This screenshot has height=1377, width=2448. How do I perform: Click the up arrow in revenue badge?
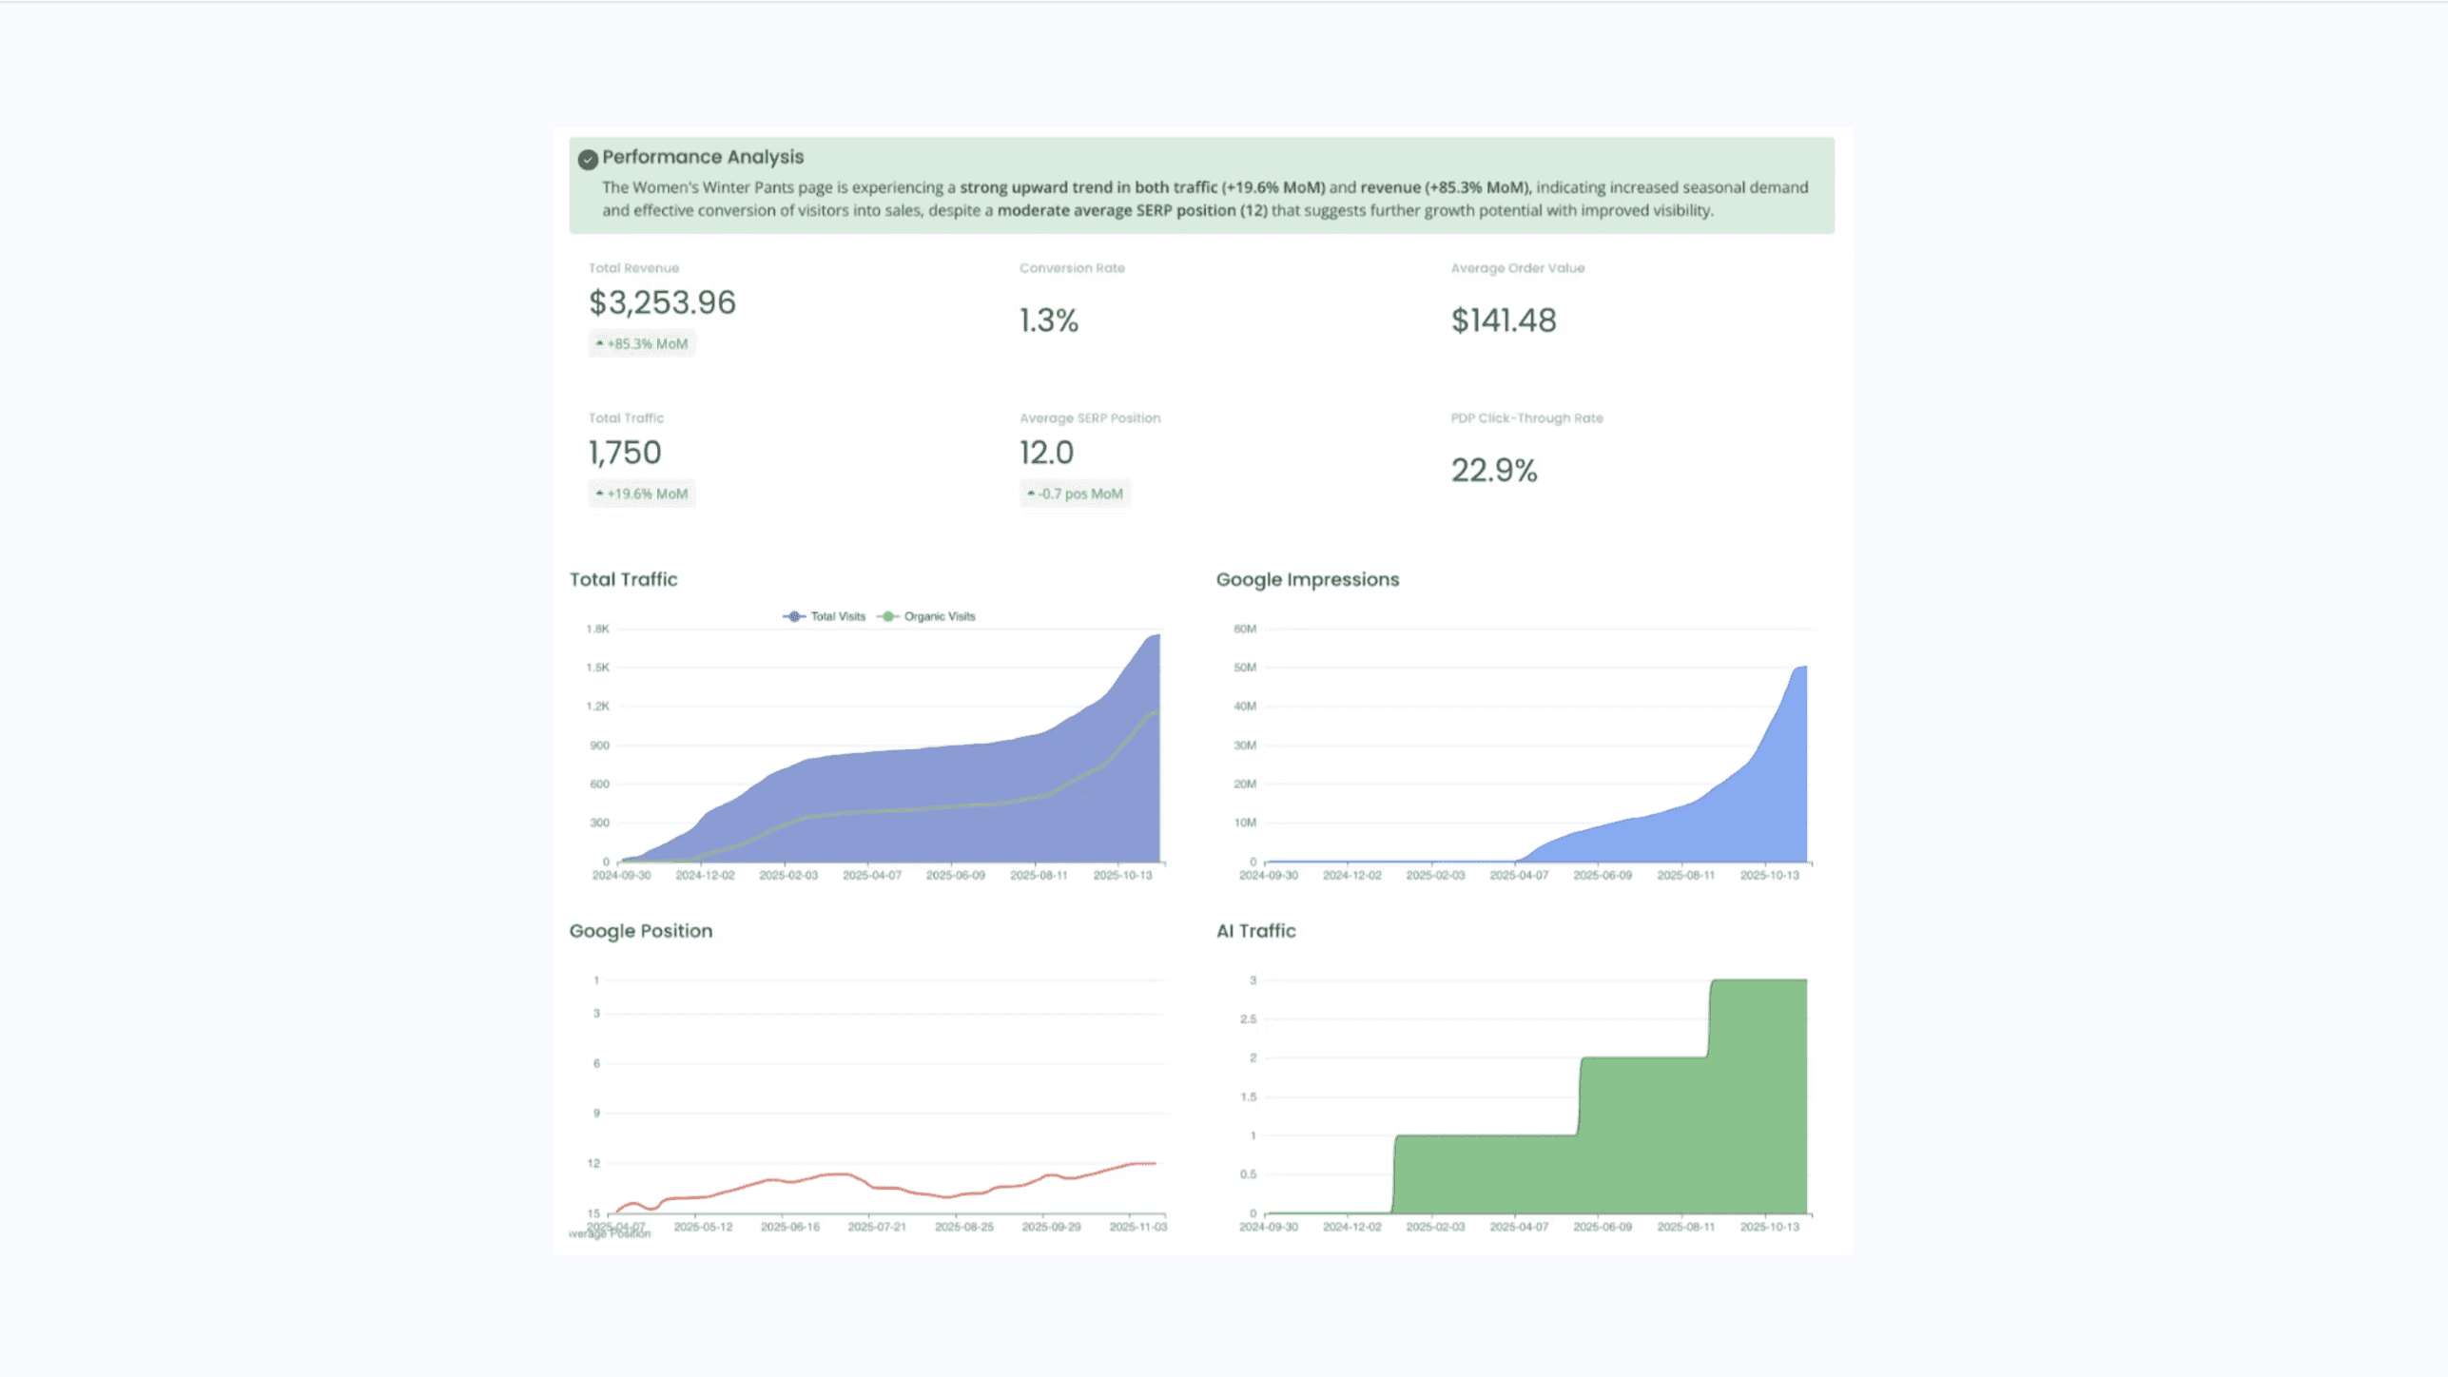(x=599, y=343)
